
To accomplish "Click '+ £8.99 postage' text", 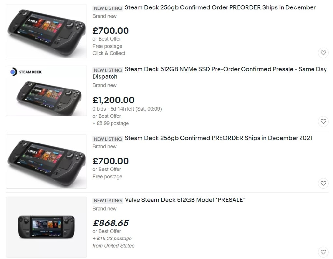I will (111, 123).
